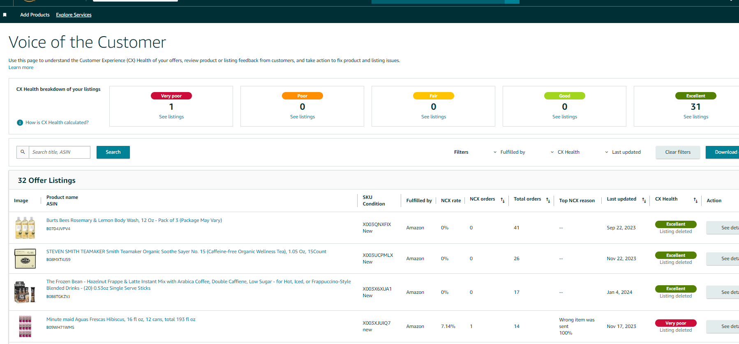This screenshot has width=739, height=344.
Task: Click the Wrong item was sent reason
Action: pyautogui.click(x=577, y=323)
